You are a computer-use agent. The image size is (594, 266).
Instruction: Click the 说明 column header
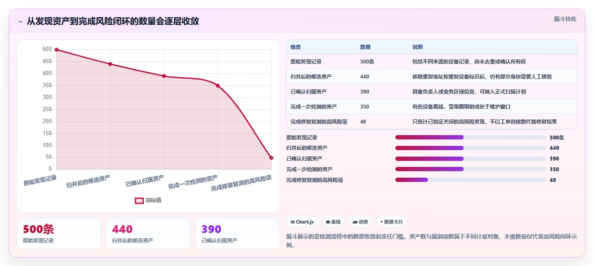(417, 47)
